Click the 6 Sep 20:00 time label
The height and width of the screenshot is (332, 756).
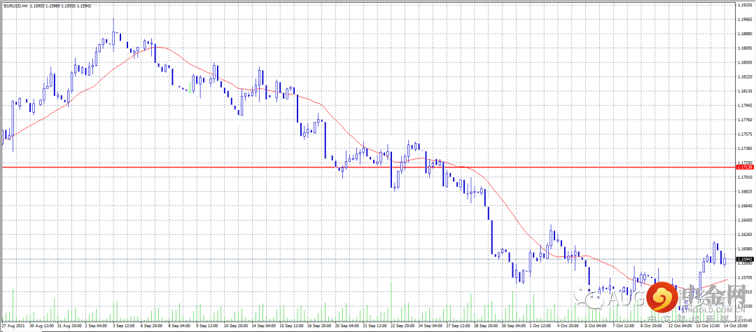(150, 326)
